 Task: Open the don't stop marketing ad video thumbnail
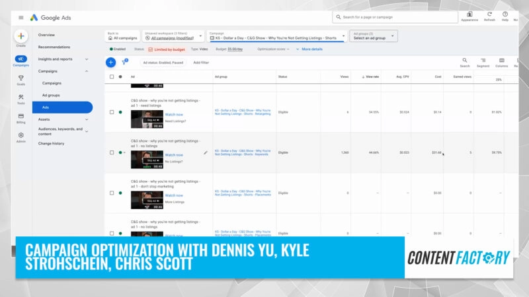(147, 200)
